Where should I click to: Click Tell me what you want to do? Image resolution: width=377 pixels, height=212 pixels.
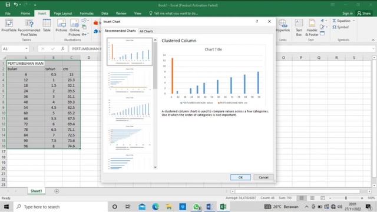pyautogui.click(x=174, y=14)
